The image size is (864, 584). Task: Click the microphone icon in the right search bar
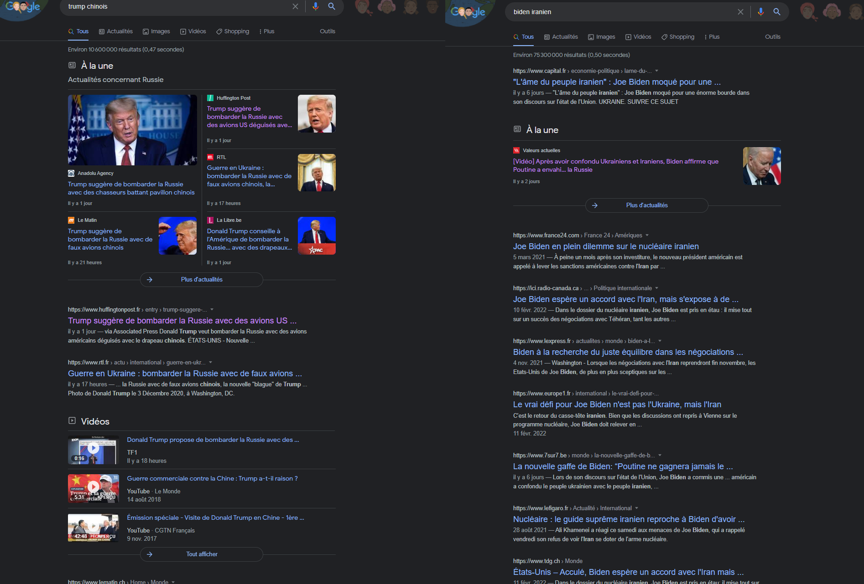(760, 12)
